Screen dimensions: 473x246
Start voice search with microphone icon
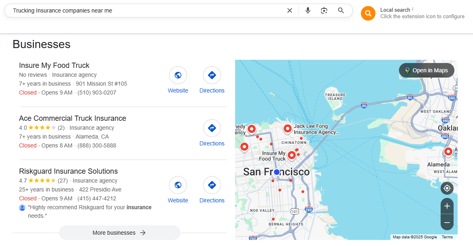point(308,11)
